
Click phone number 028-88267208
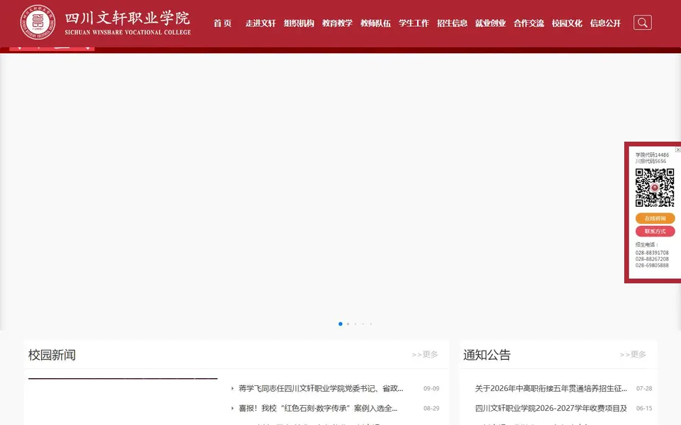point(652,259)
